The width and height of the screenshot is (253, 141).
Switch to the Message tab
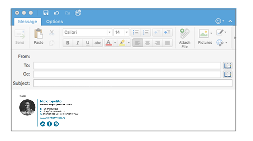[x=28, y=22]
